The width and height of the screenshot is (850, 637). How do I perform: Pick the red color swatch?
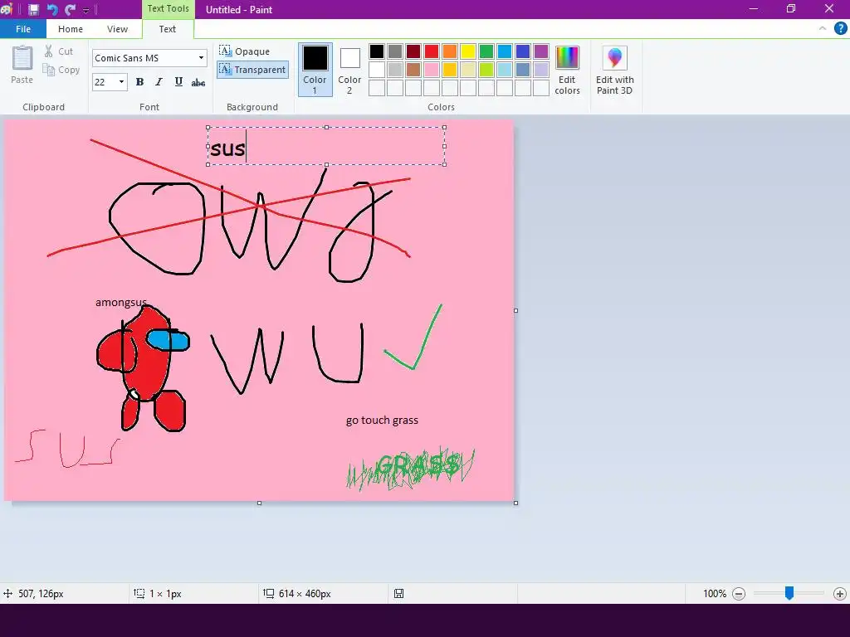(432, 51)
